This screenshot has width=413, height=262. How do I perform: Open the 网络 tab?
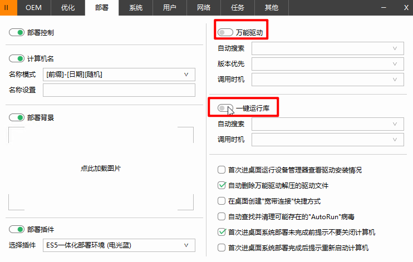[204, 8]
